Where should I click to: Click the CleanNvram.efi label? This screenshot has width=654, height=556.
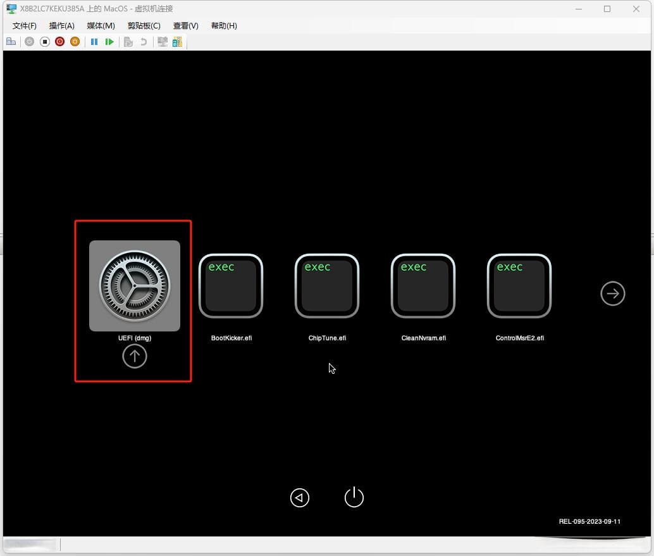[x=424, y=338]
